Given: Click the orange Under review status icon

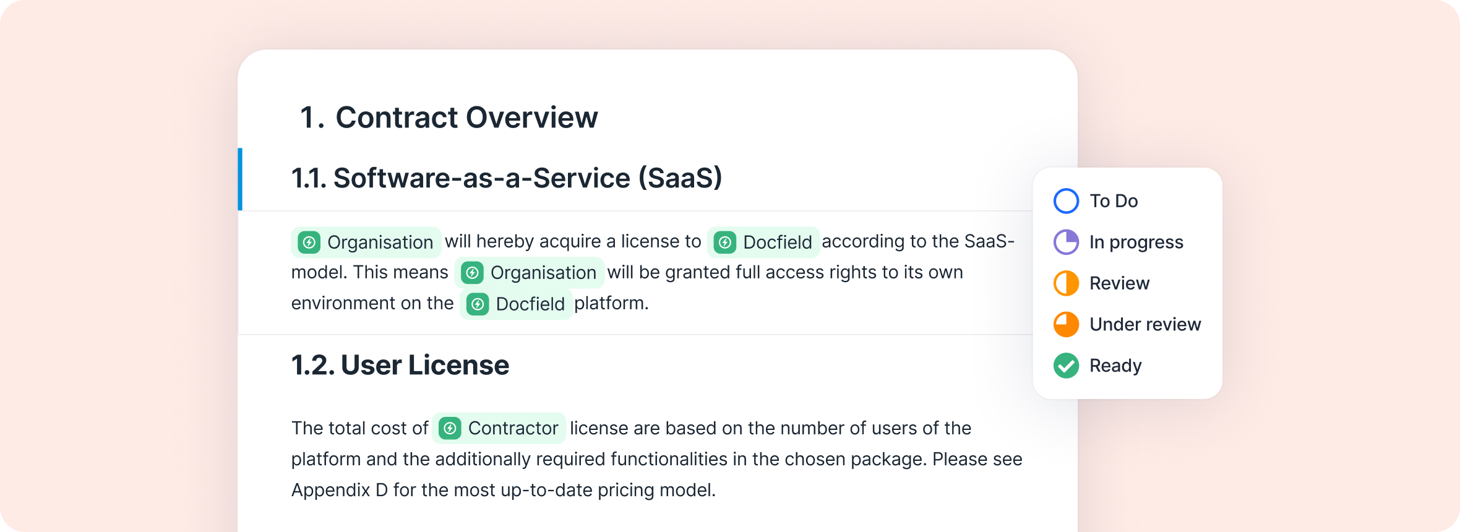Looking at the screenshot, I should pos(1066,324).
